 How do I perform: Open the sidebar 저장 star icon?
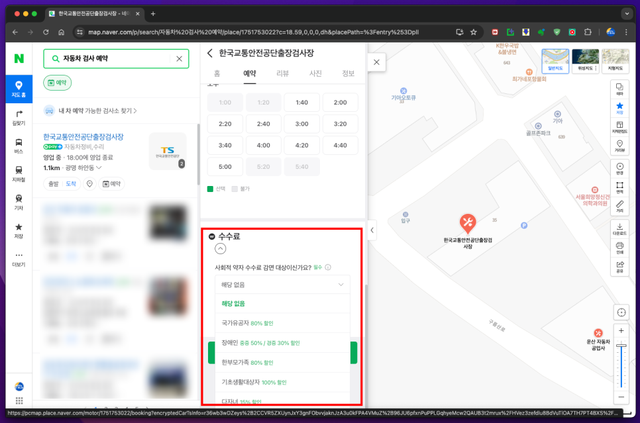pos(19,230)
